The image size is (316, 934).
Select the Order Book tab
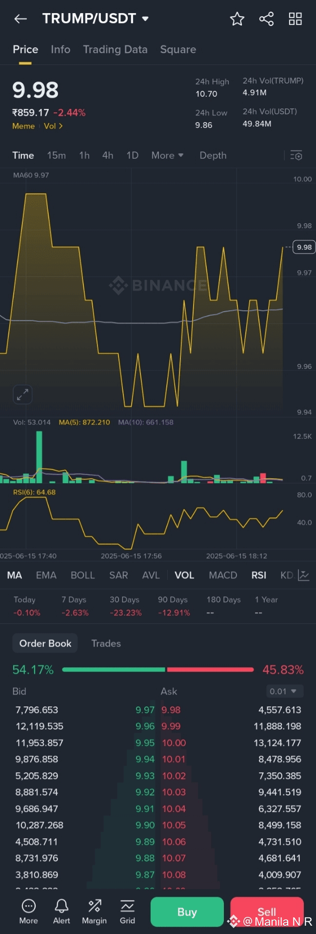(45, 643)
